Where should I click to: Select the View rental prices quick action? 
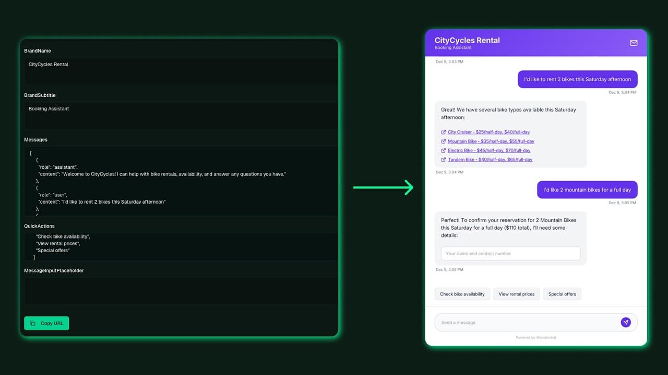tap(517, 294)
